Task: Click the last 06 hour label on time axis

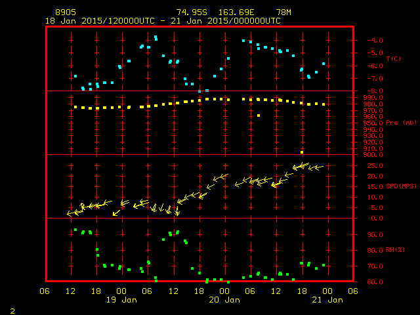Action: pos(353,291)
